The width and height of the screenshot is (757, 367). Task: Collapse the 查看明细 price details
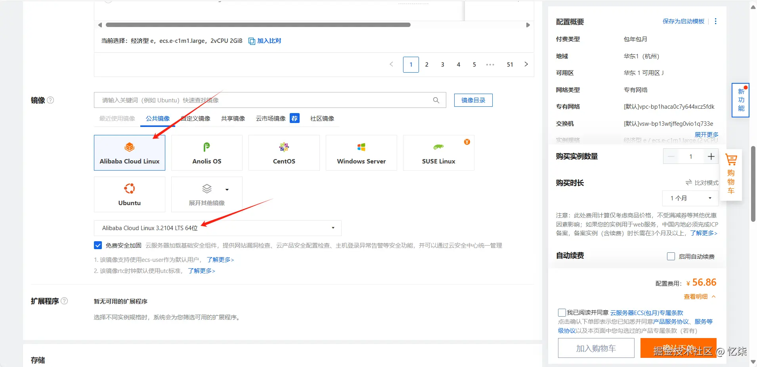point(700,296)
